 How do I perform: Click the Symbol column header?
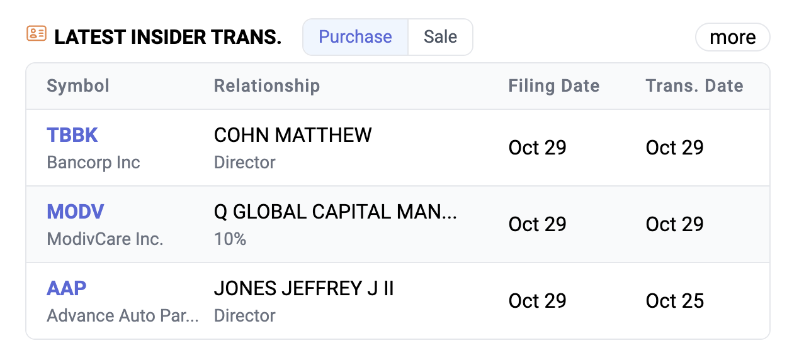(78, 86)
